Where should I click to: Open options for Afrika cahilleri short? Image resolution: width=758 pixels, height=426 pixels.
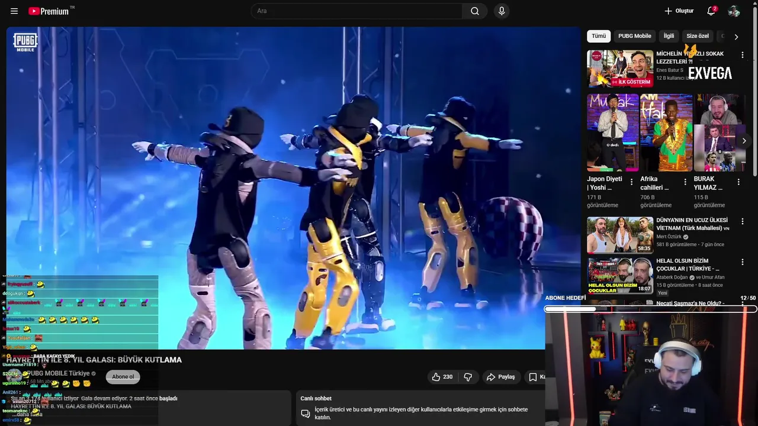tap(685, 182)
